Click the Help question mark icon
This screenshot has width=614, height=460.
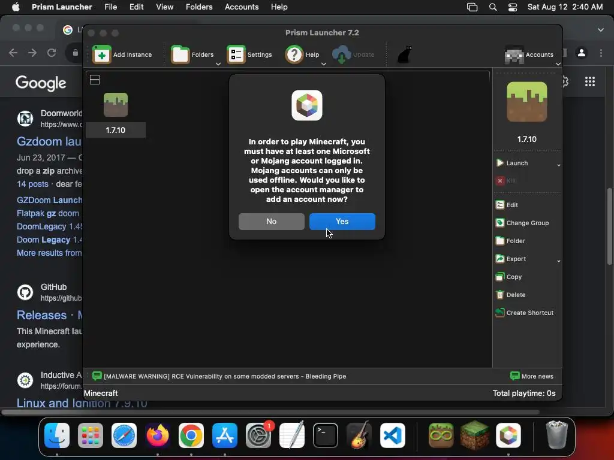(x=294, y=55)
